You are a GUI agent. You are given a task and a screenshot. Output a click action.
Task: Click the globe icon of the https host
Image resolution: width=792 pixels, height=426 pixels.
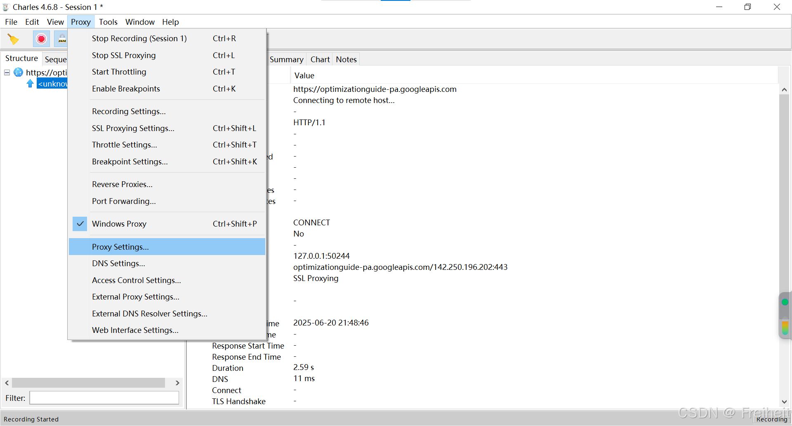19,73
